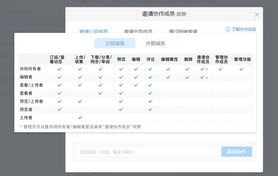Click 查看/上传者 checkmark under 上传/收集
This screenshot has width=278, height=176.
tap(80, 85)
